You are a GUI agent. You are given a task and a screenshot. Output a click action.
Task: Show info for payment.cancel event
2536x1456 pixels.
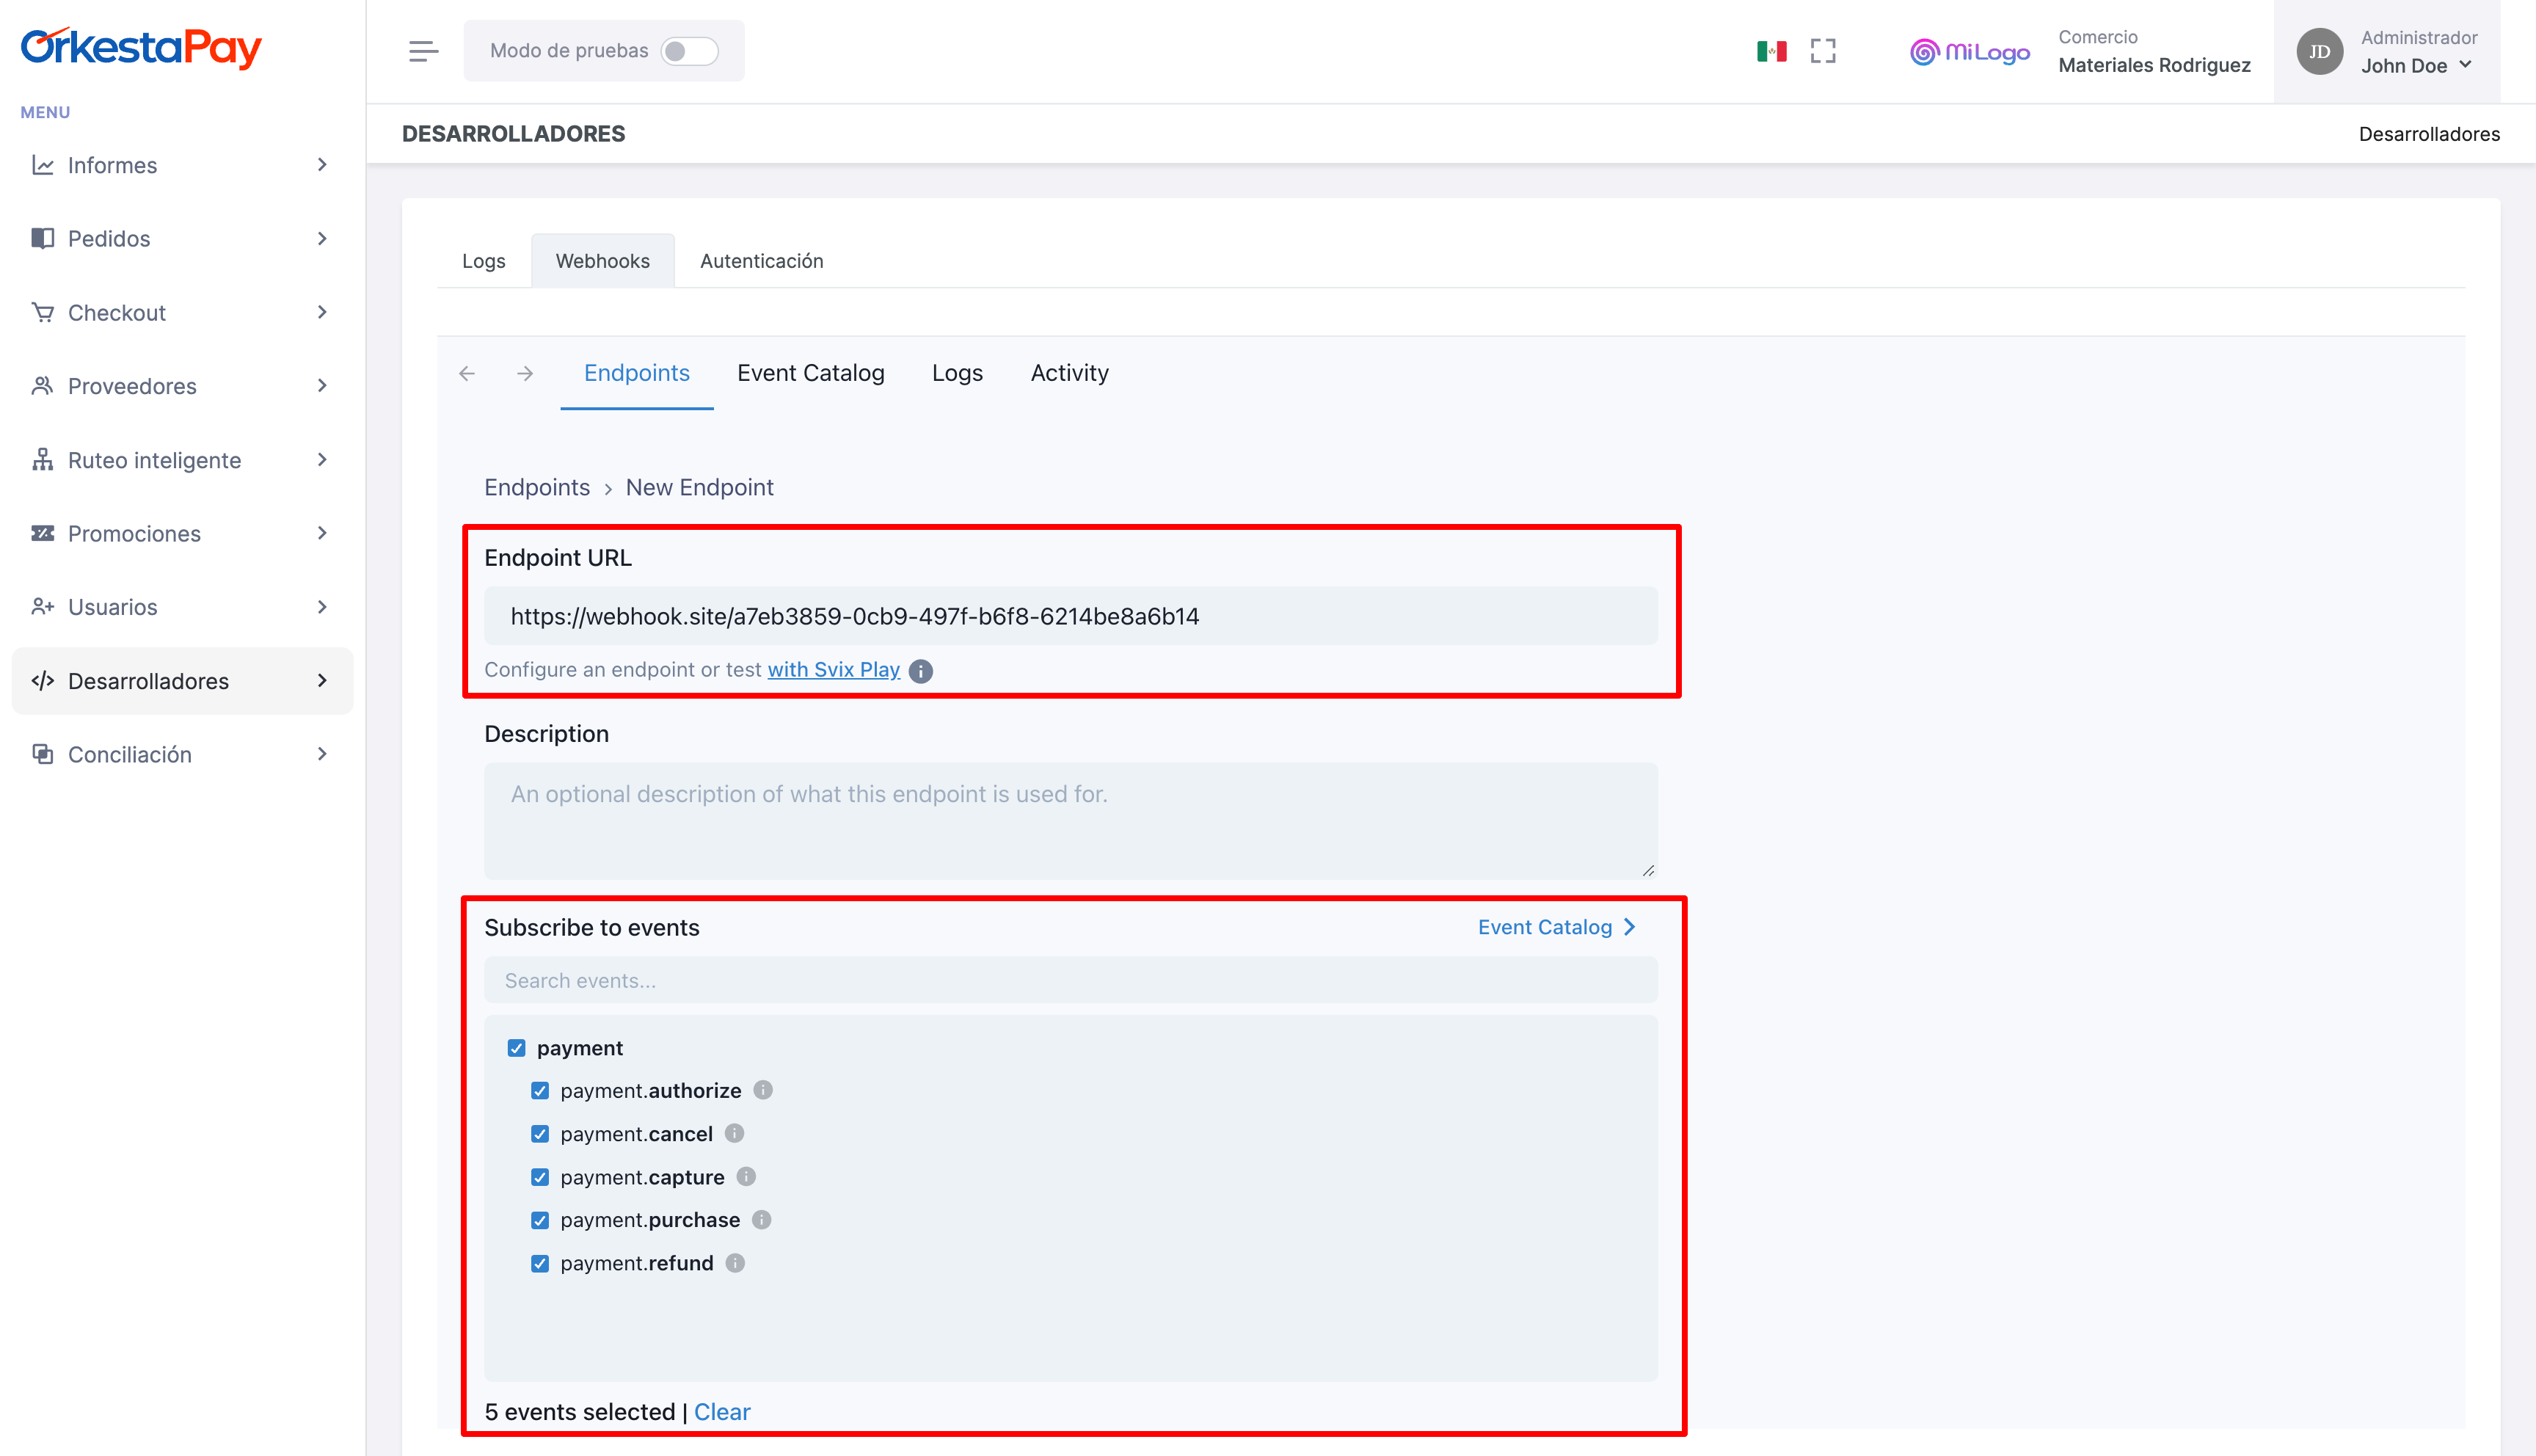[x=735, y=1133]
